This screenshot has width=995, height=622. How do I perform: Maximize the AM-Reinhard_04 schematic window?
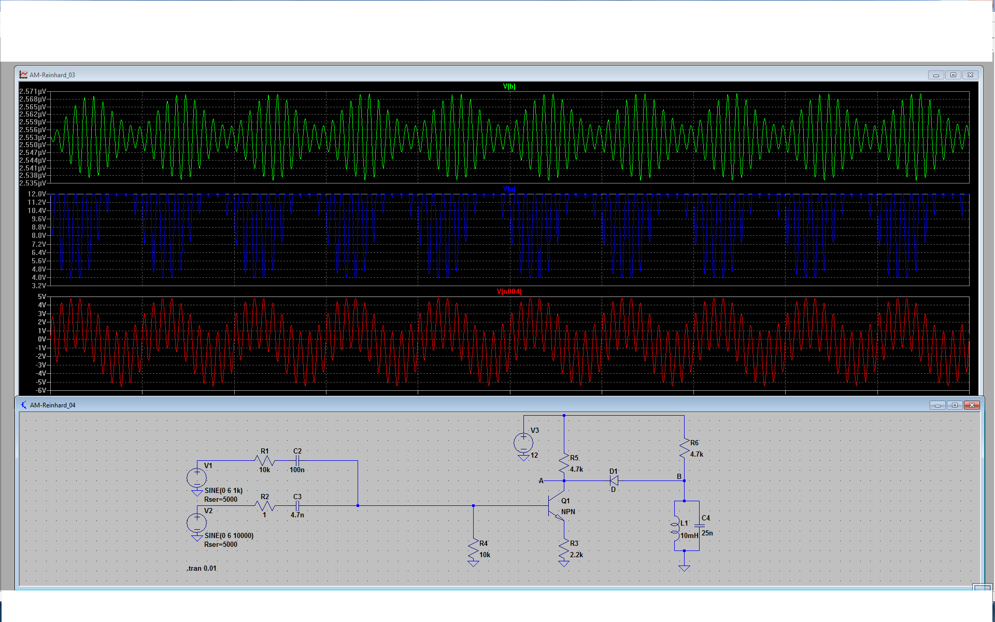(955, 405)
